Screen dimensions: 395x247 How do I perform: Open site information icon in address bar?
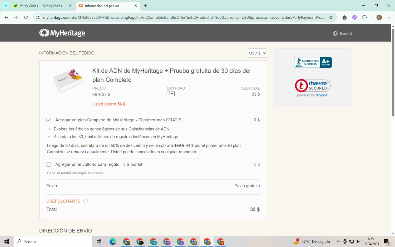38,17
